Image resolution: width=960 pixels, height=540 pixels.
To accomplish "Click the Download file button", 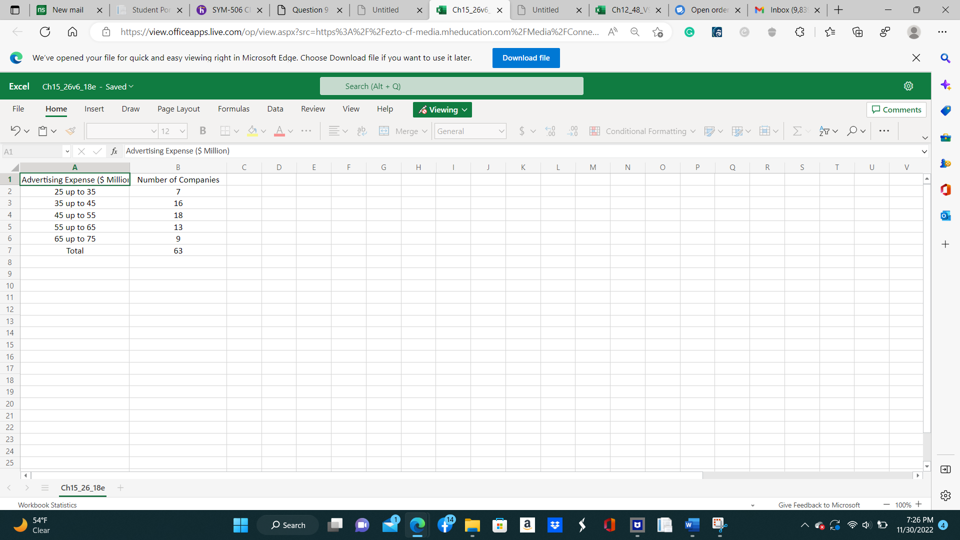I will (525, 58).
